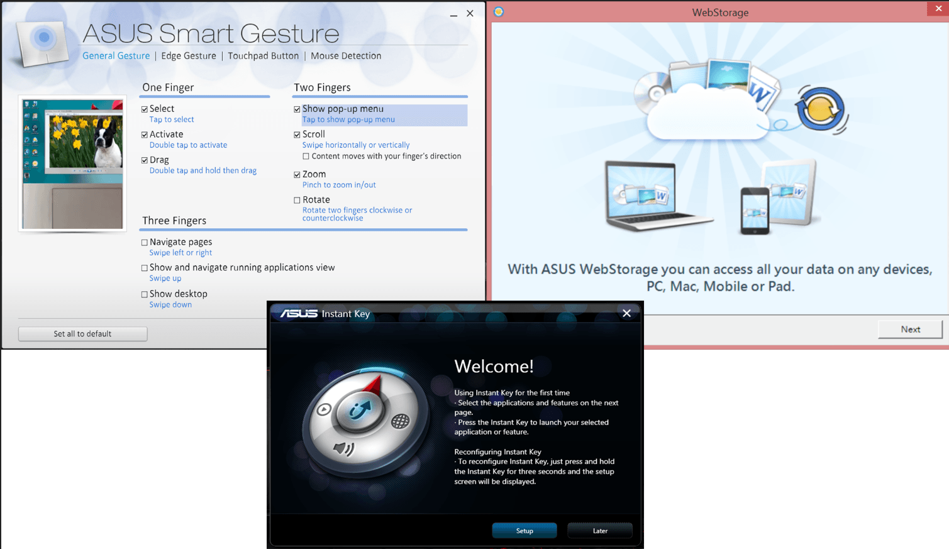Switch to the General Gesture tab
949x549 pixels.
pyautogui.click(x=116, y=56)
